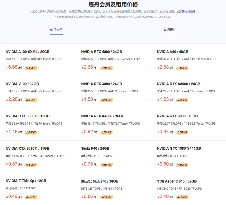Select the 华为 Ascend 910 / 32GB title
The width and height of the screenshot is (226, 205).
[177, 181]
